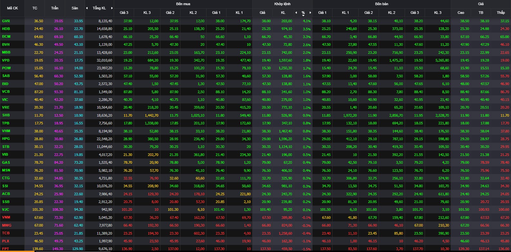511x252 pixels.
Task: Choose the VIB ticker
Action: coord(5,154)
